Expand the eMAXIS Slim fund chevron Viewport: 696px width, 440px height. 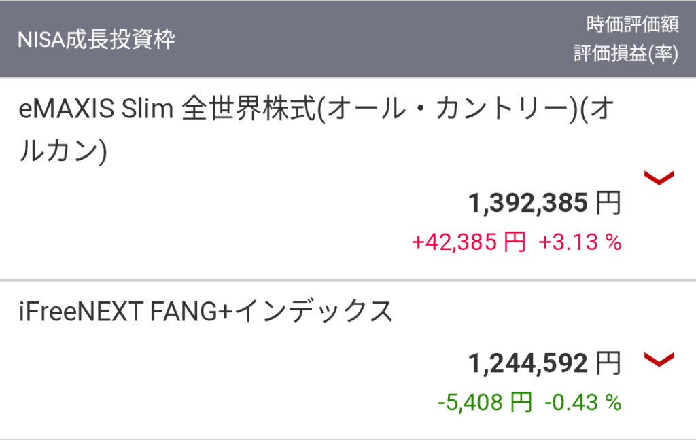pos(659,178)
